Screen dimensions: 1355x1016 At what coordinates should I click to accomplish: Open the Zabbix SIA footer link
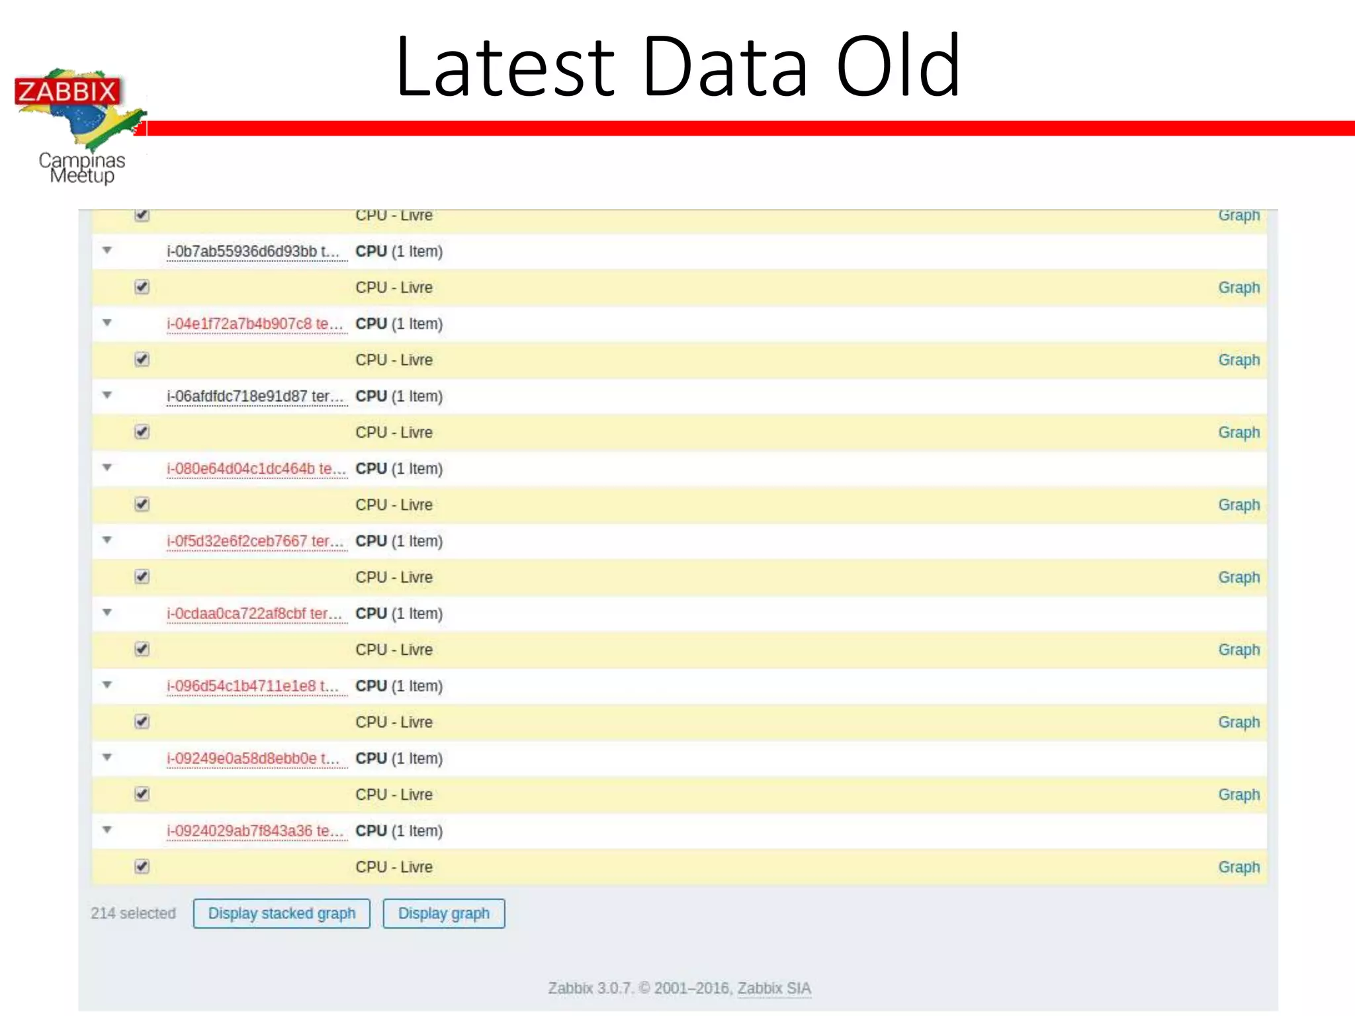coord(774,988)
